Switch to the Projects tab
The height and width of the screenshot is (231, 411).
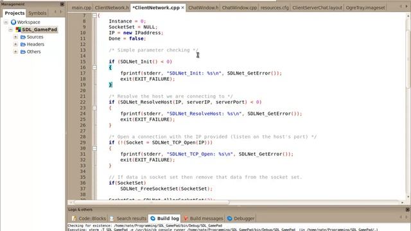[x=15, y=13]
